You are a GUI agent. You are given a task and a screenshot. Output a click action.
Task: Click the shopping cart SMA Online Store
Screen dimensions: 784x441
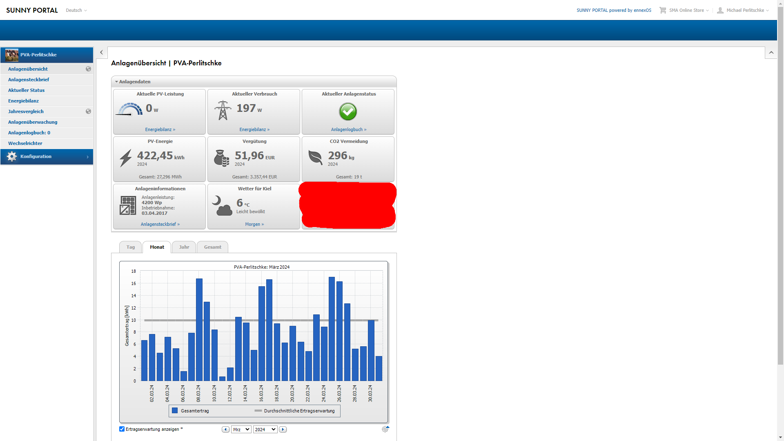coord(663,10)
